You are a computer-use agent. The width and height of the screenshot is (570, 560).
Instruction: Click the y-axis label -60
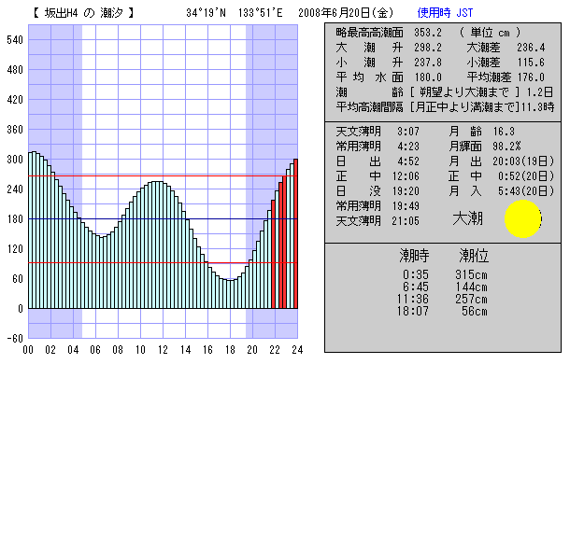click(x=15, y=339)
